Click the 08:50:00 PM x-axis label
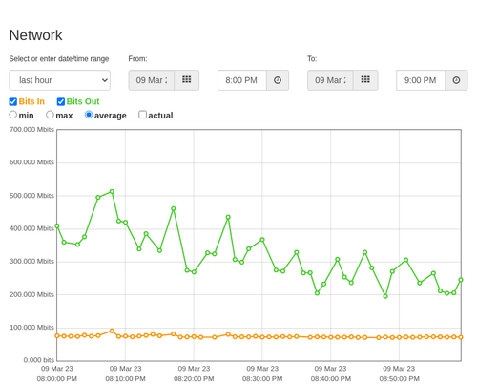The height and width of the screenshot is (385, 477). pos(399,379)
